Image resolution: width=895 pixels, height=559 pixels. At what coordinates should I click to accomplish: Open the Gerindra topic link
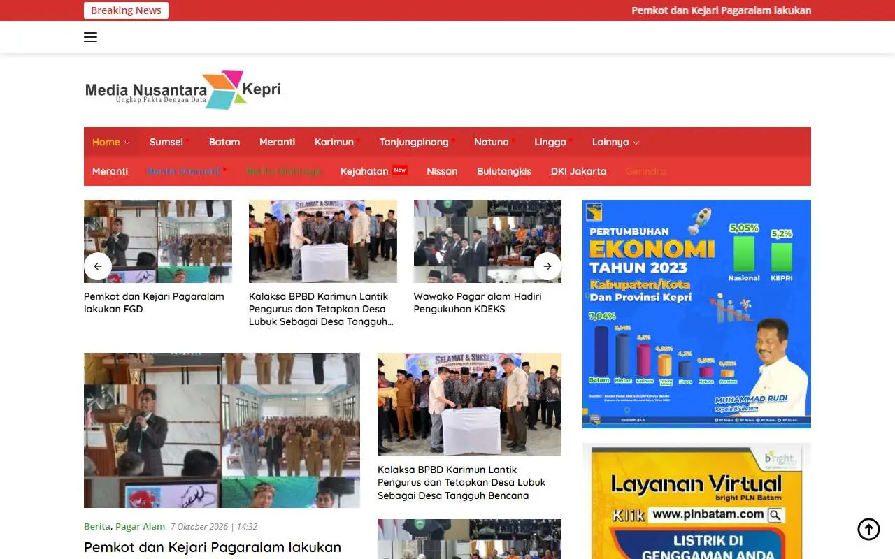646,171
